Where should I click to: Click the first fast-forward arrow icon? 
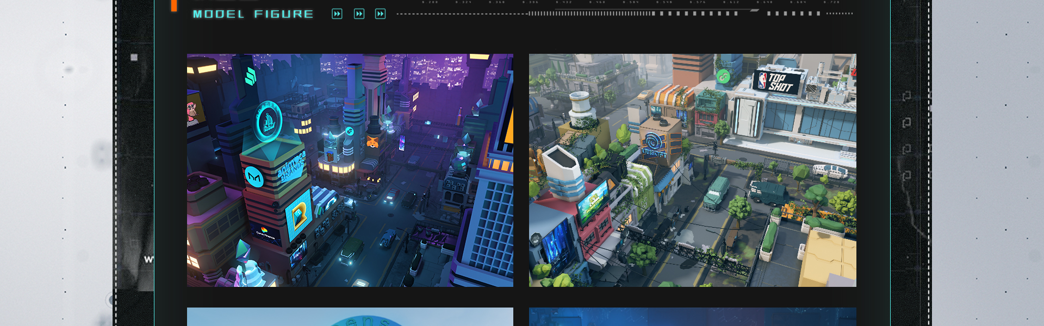(x=337, y=14)
